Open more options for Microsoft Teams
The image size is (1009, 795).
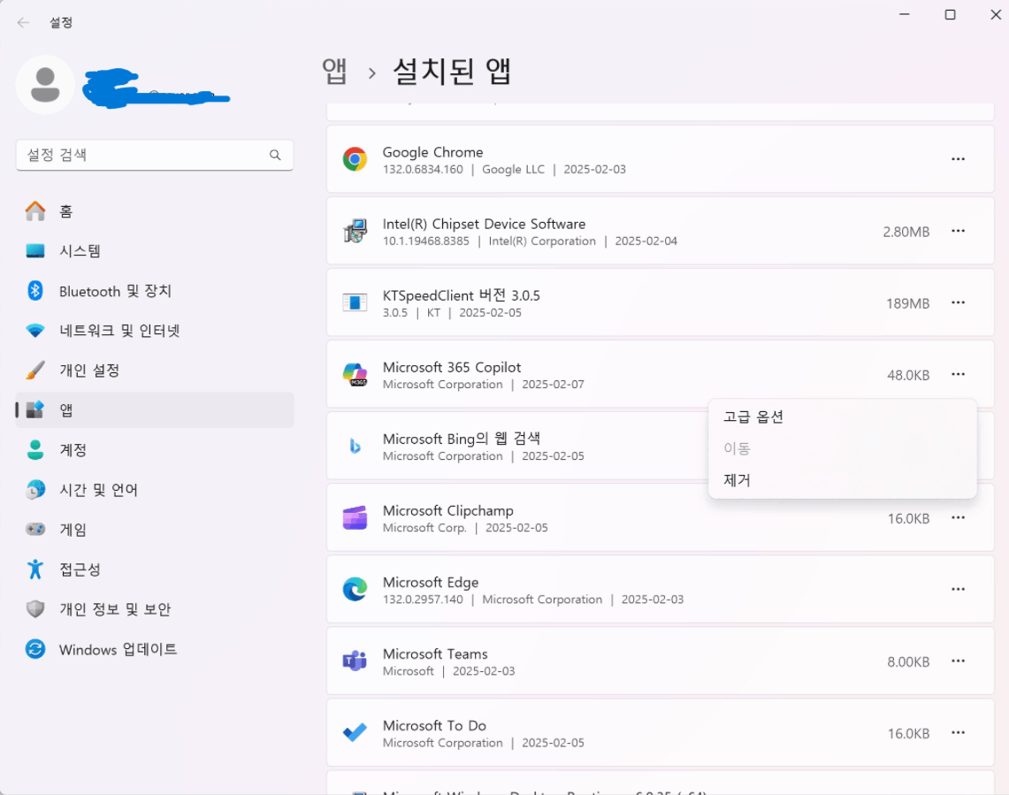click(x=958, y=661)
